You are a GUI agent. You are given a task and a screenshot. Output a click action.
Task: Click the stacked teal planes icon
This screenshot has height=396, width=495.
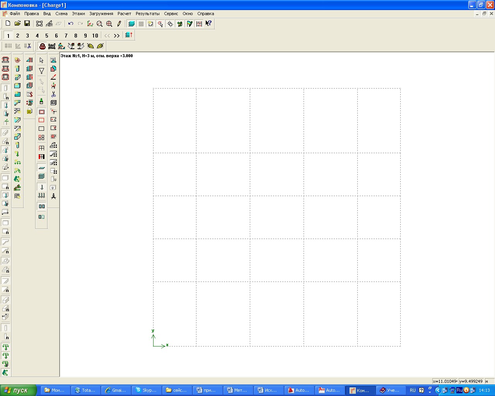click(x=41, y=176)
